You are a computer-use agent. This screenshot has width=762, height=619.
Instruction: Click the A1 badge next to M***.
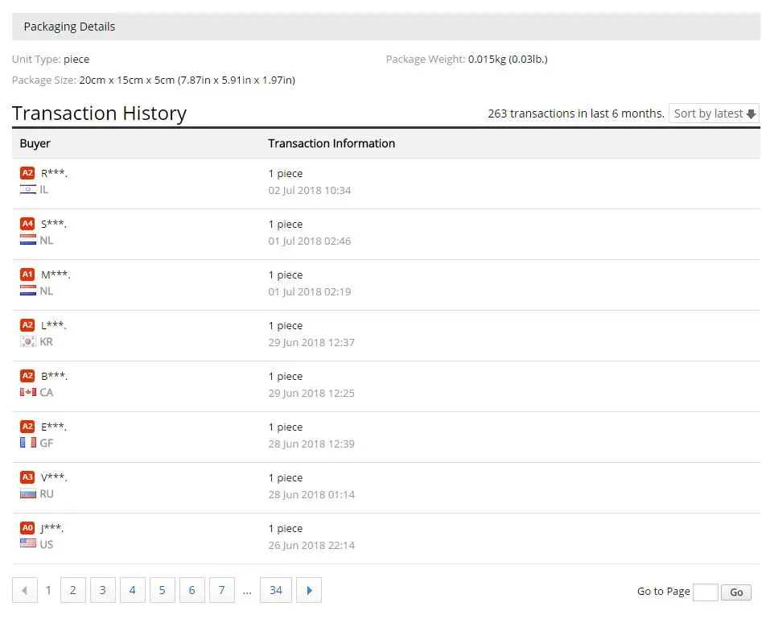[27, 274]
